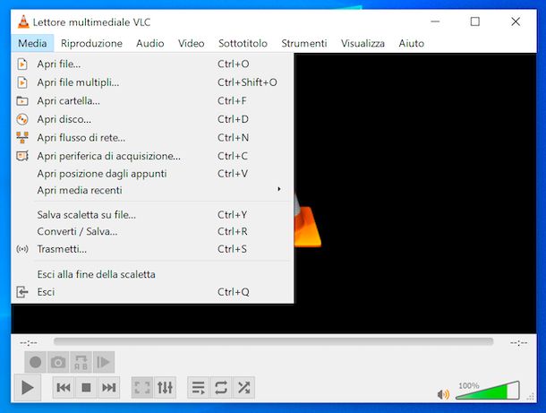The image size is (546, 413).
Task: Open the Riproduzione menu
Action: [x=91, y=43]
